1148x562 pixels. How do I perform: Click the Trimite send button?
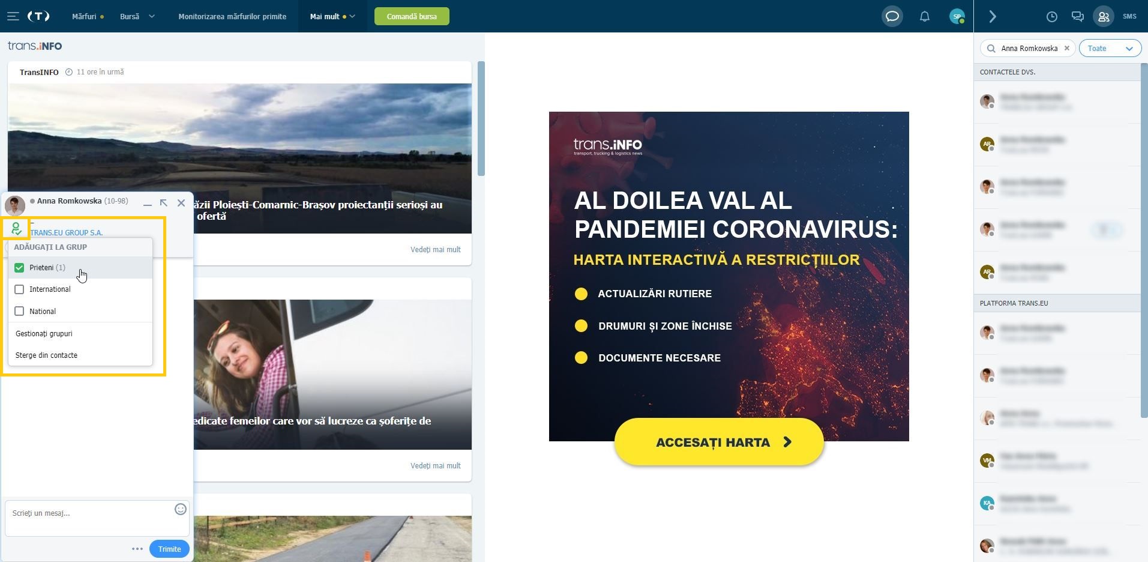point(169,549)
